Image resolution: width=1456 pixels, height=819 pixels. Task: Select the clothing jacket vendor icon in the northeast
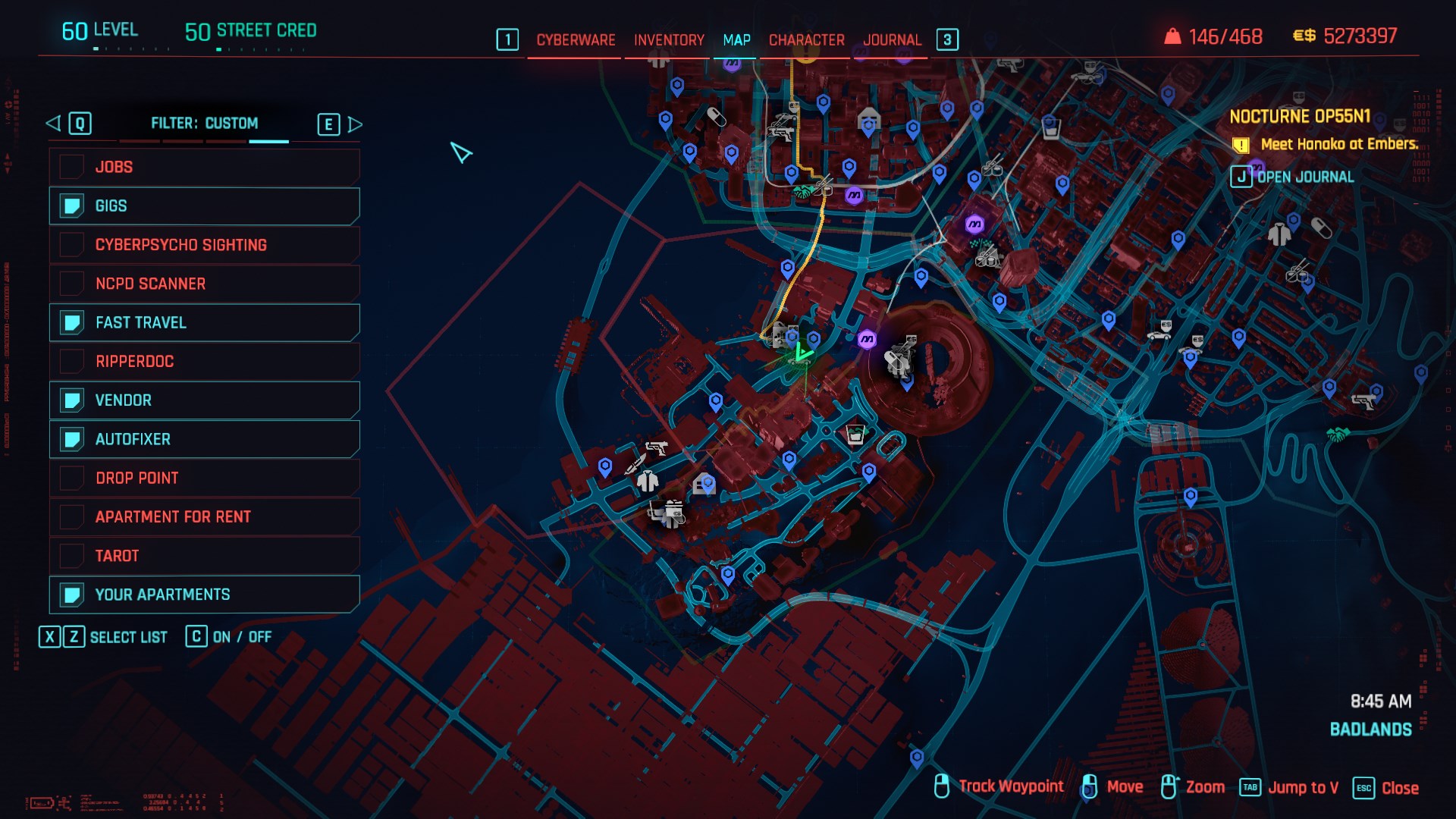point(1279,234)
